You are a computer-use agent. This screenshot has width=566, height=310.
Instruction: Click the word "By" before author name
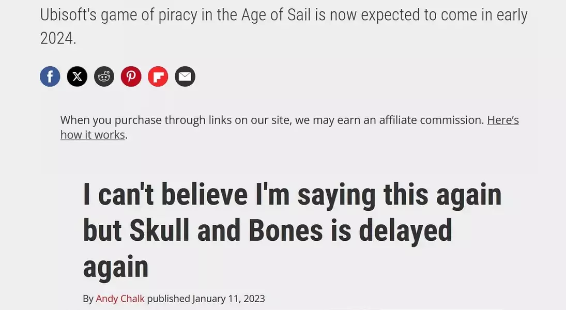click(x=88, y=299)
